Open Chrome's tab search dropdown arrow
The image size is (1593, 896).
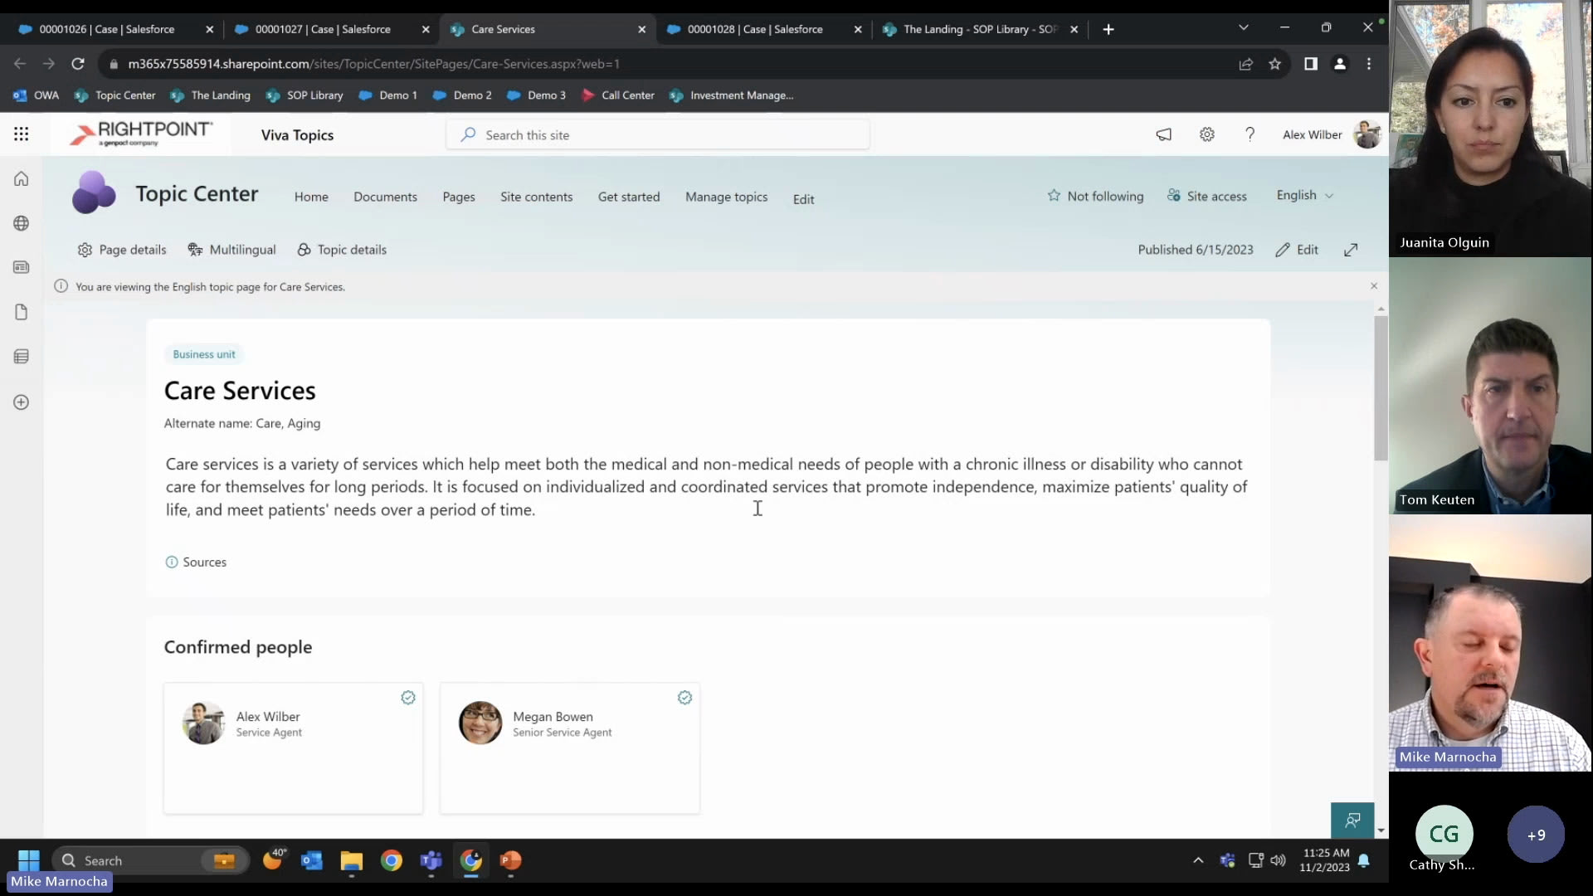(1243, 28)
